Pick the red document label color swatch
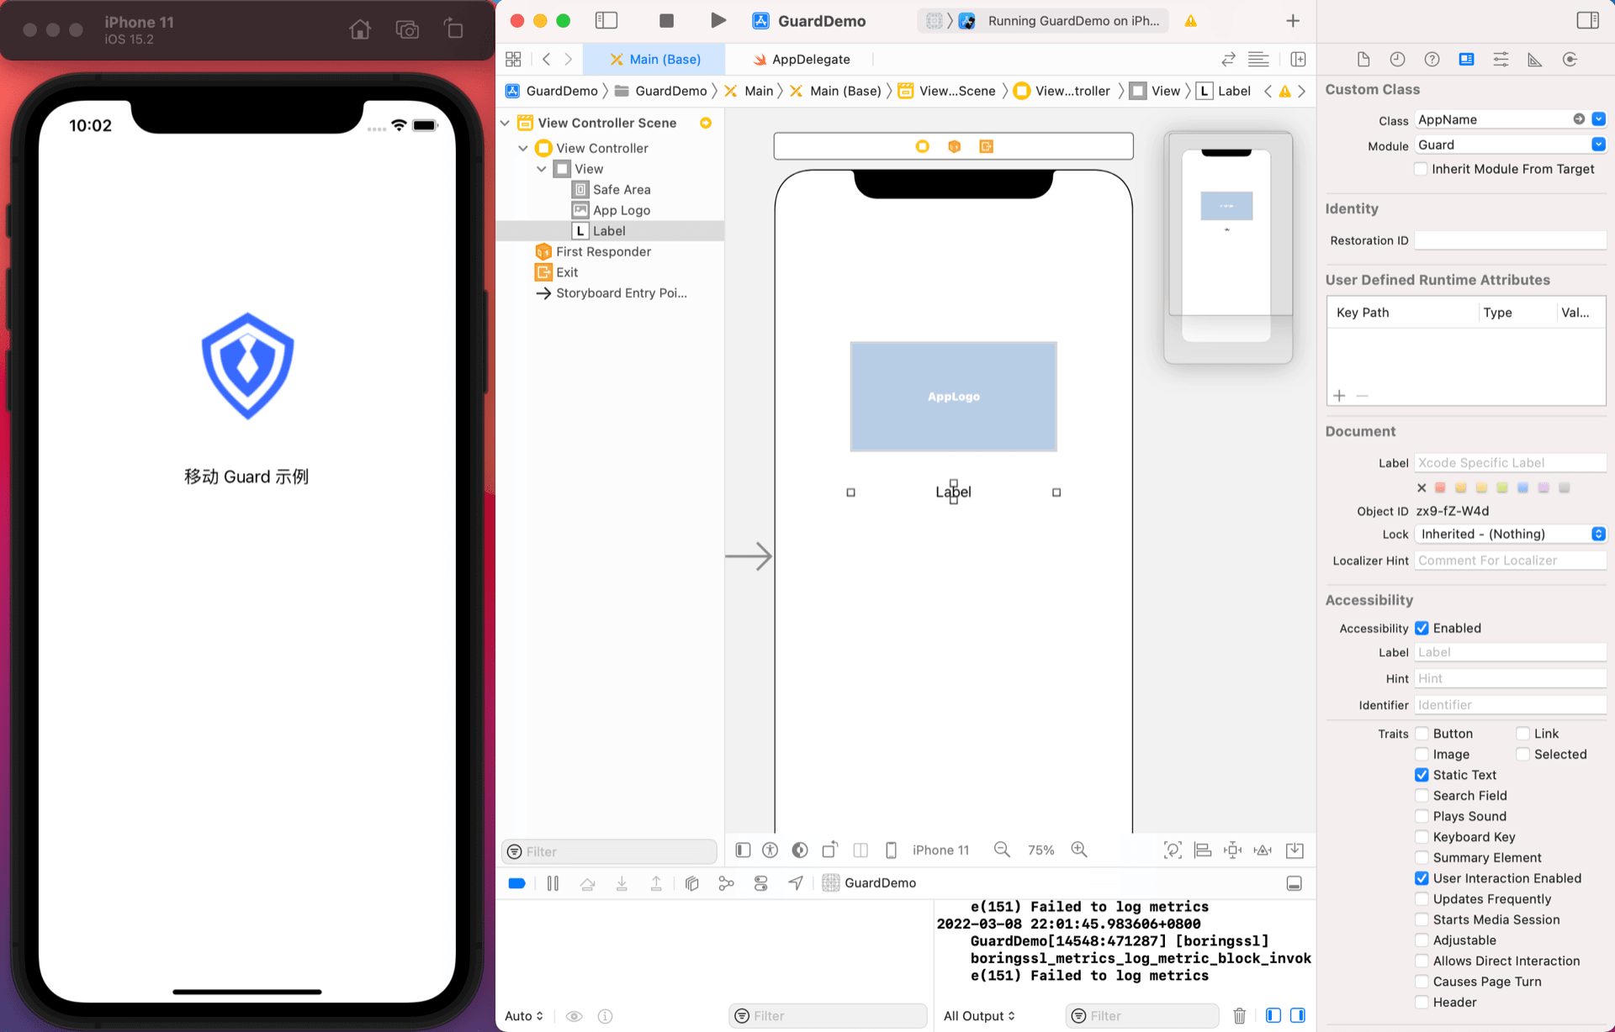Viewport: 1615px width, 1032px height. (x=1440, y=487)
